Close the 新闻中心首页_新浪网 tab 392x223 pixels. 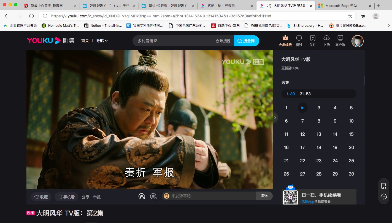(75, 6)
